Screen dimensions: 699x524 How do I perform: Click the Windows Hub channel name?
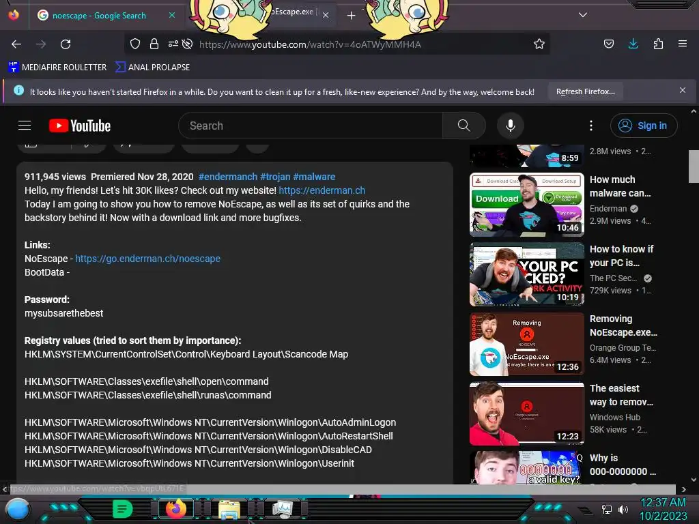pyautogui.click(x=615, y=417)
